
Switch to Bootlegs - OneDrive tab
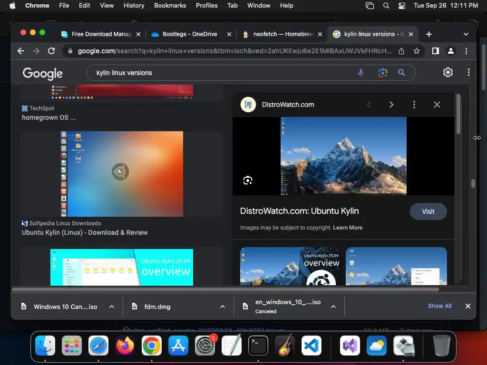tap(189, 34)
